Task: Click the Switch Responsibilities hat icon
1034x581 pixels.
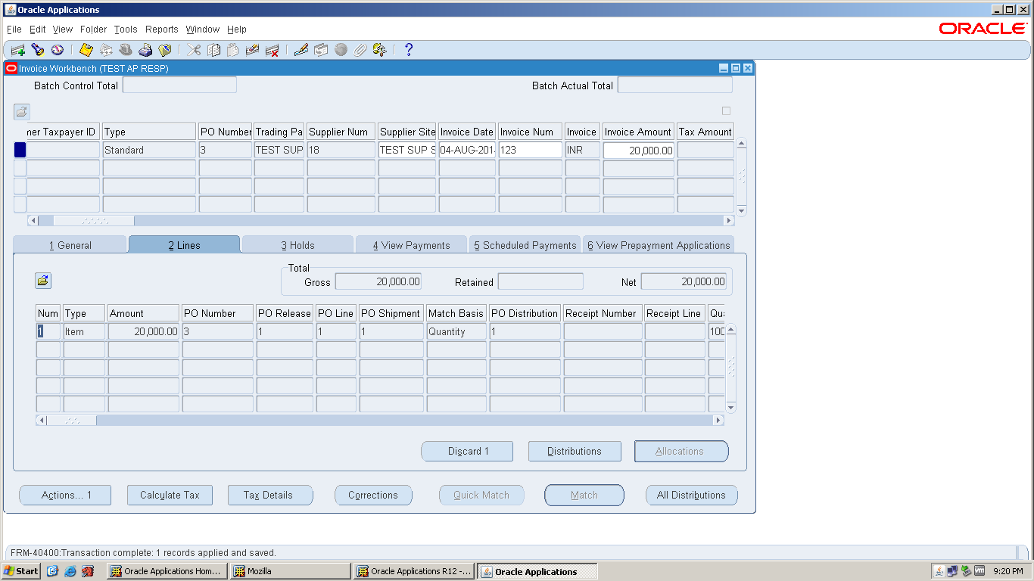Action: pos(126,50)
